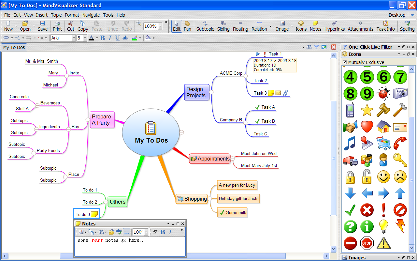Click the Save button
417x261 pixels.
42,26
